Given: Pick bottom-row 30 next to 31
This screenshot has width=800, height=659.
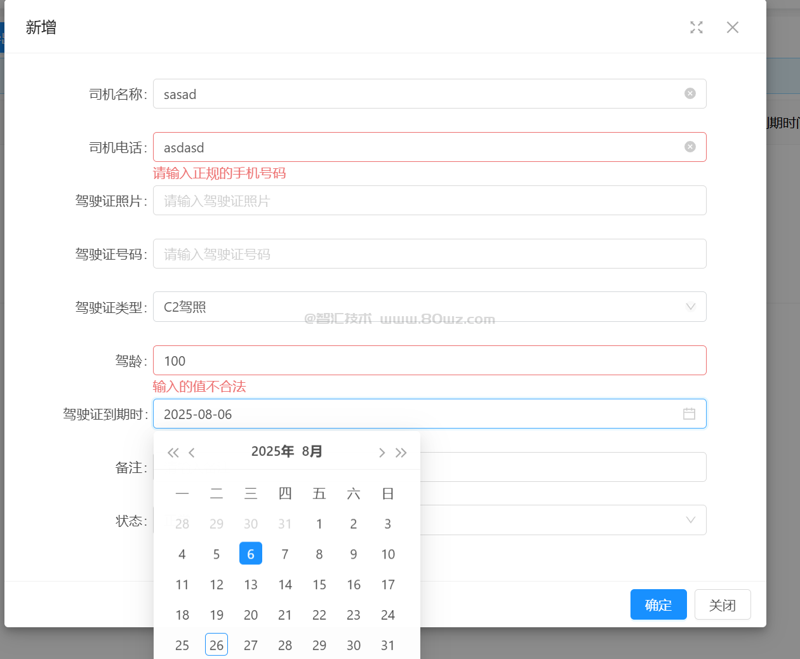Looking at the screenshot, I should 354,646.
